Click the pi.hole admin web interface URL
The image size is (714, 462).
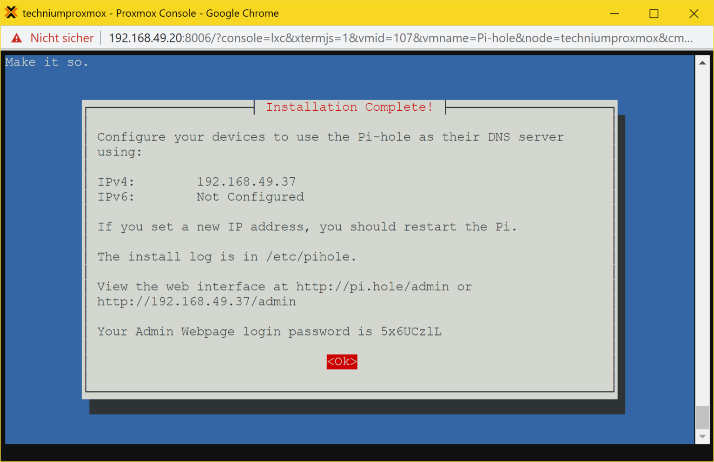pyautogui.click(x=372, y=287)
